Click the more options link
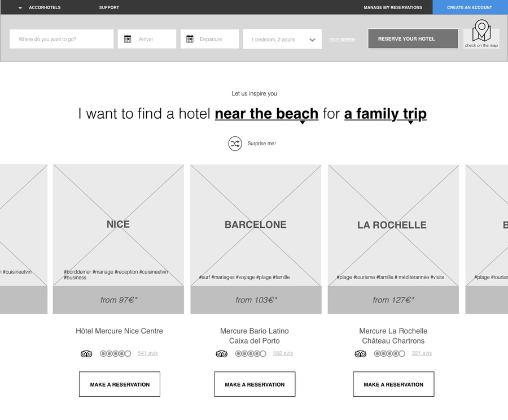Image resolution: width=508 pixels, height=420 pixels. (342, 40)
